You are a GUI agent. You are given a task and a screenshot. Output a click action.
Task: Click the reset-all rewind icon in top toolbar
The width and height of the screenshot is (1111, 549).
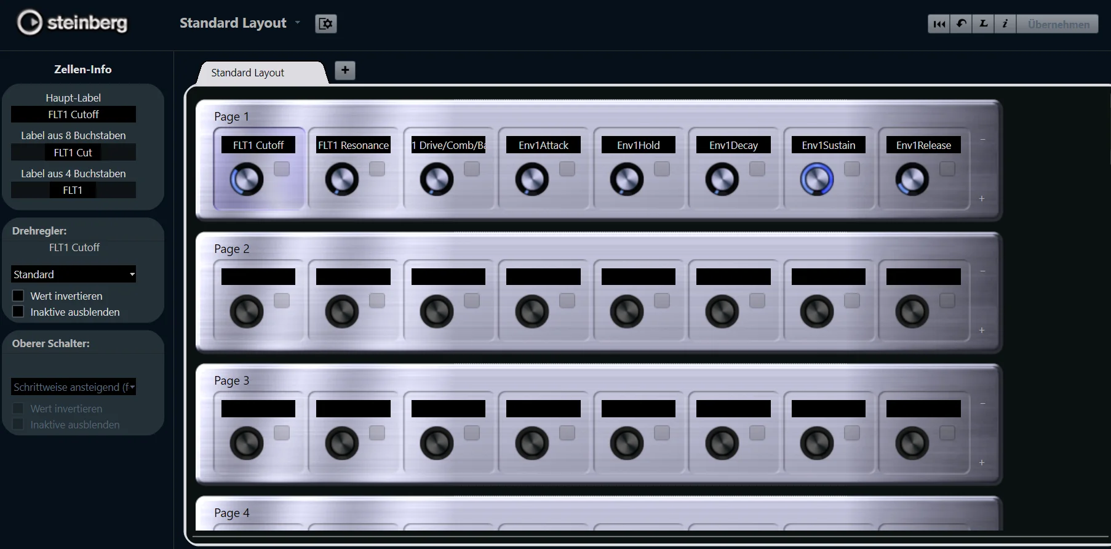[x=939, y=24]
